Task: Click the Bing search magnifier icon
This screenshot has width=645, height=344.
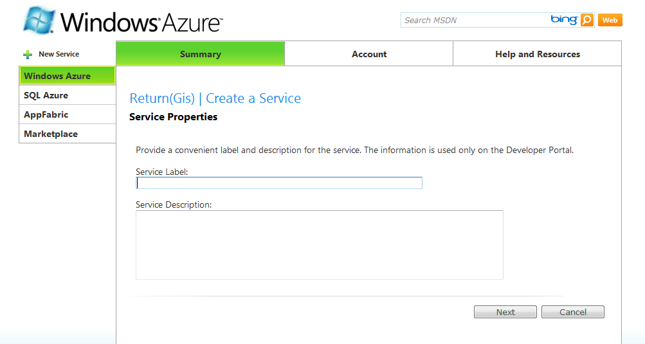Action: [587, 20]
